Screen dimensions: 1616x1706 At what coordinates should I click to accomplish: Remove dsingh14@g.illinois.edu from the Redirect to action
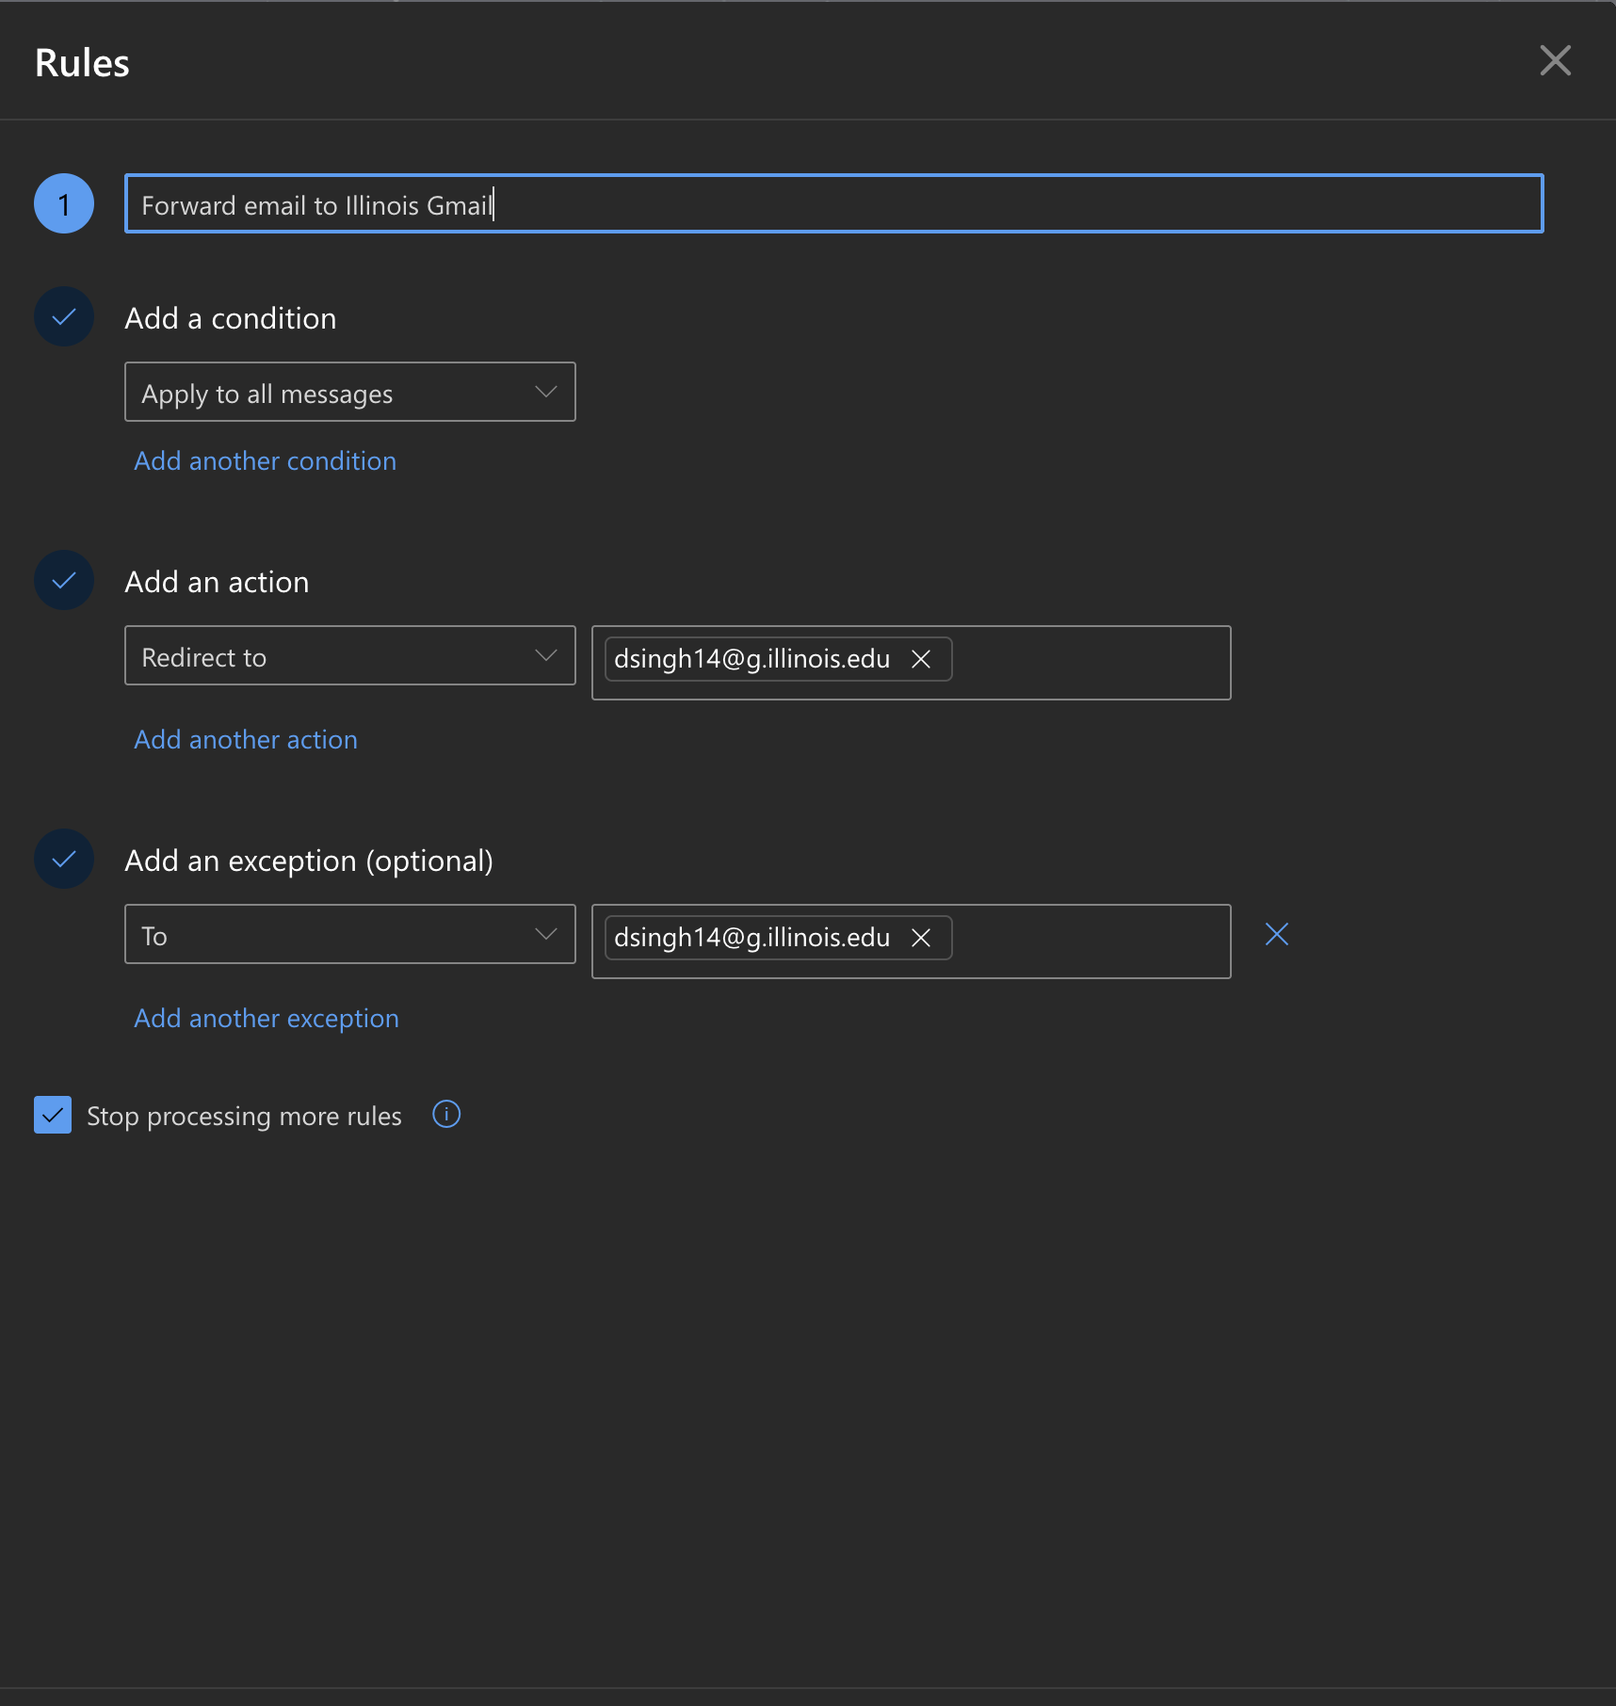(x=921, y=659)
